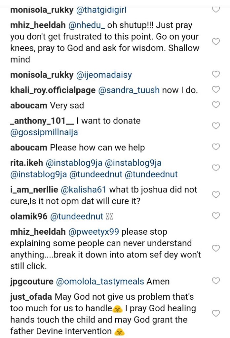The height and width of the screenshot is (338, 230).
Task: Tap heart on olamik96's comment
Action: pyautogui.click(x=216, y=216)
